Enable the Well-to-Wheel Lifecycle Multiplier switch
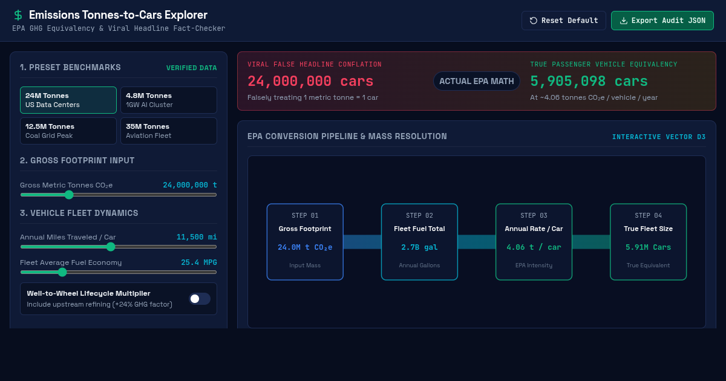Image resolution: width=726 pixels, height=381 pixels. (200, 299)
